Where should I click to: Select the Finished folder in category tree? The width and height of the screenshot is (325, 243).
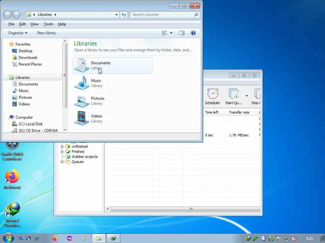click(75, 152)
